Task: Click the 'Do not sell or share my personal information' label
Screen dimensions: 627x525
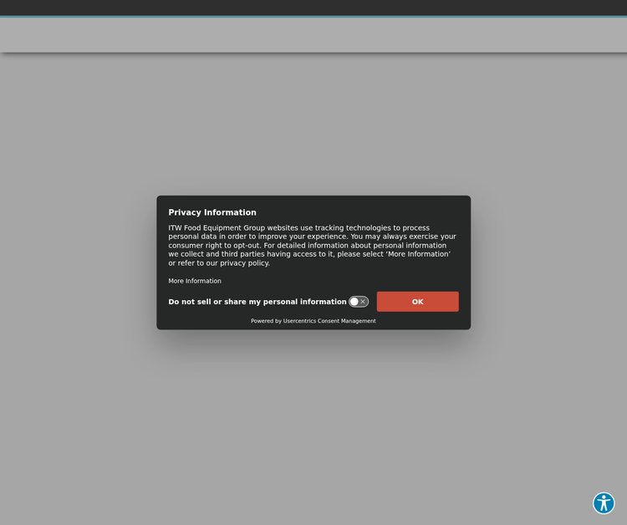Action: point(257,302)
